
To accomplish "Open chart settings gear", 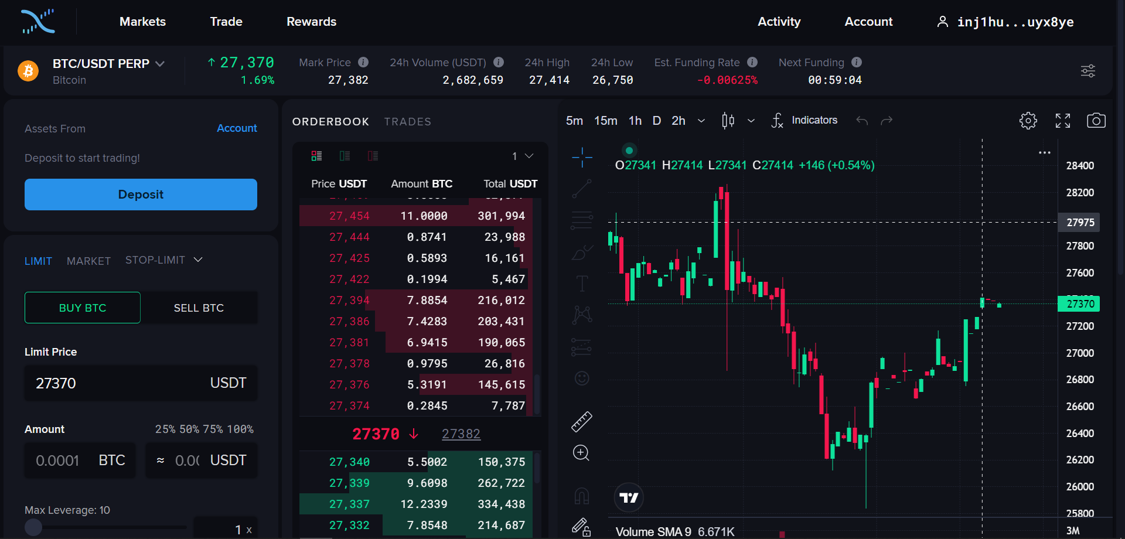I will (x=1028, y=121).
